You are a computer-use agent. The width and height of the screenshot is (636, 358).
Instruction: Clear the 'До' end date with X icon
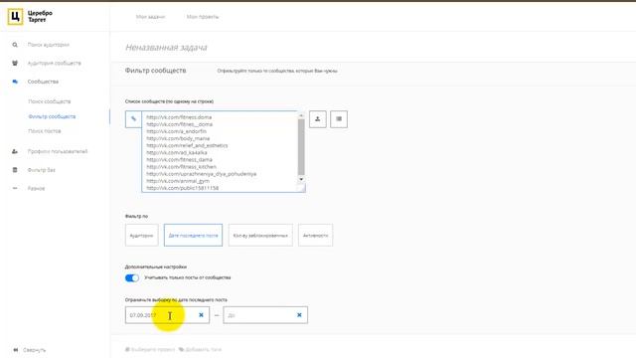click(x=299, y=315)
